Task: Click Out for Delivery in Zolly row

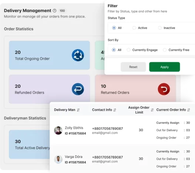Action: [167, 130]
